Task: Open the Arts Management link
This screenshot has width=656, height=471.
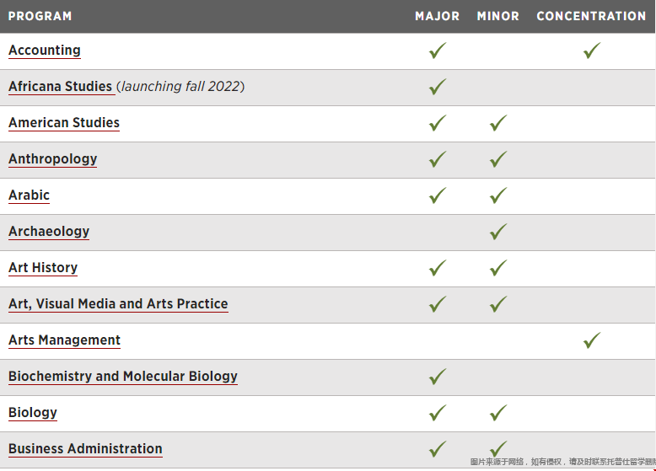Action: point(64,340)
